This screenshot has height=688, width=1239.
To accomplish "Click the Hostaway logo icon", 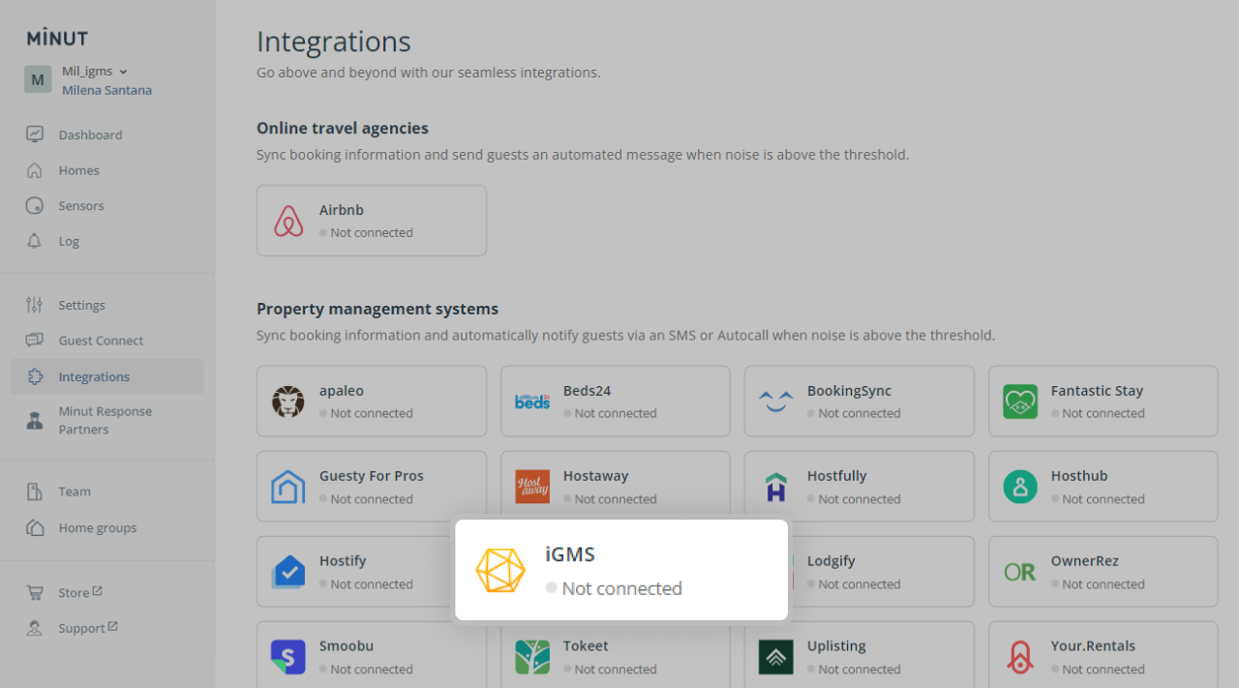I will 531,486.
